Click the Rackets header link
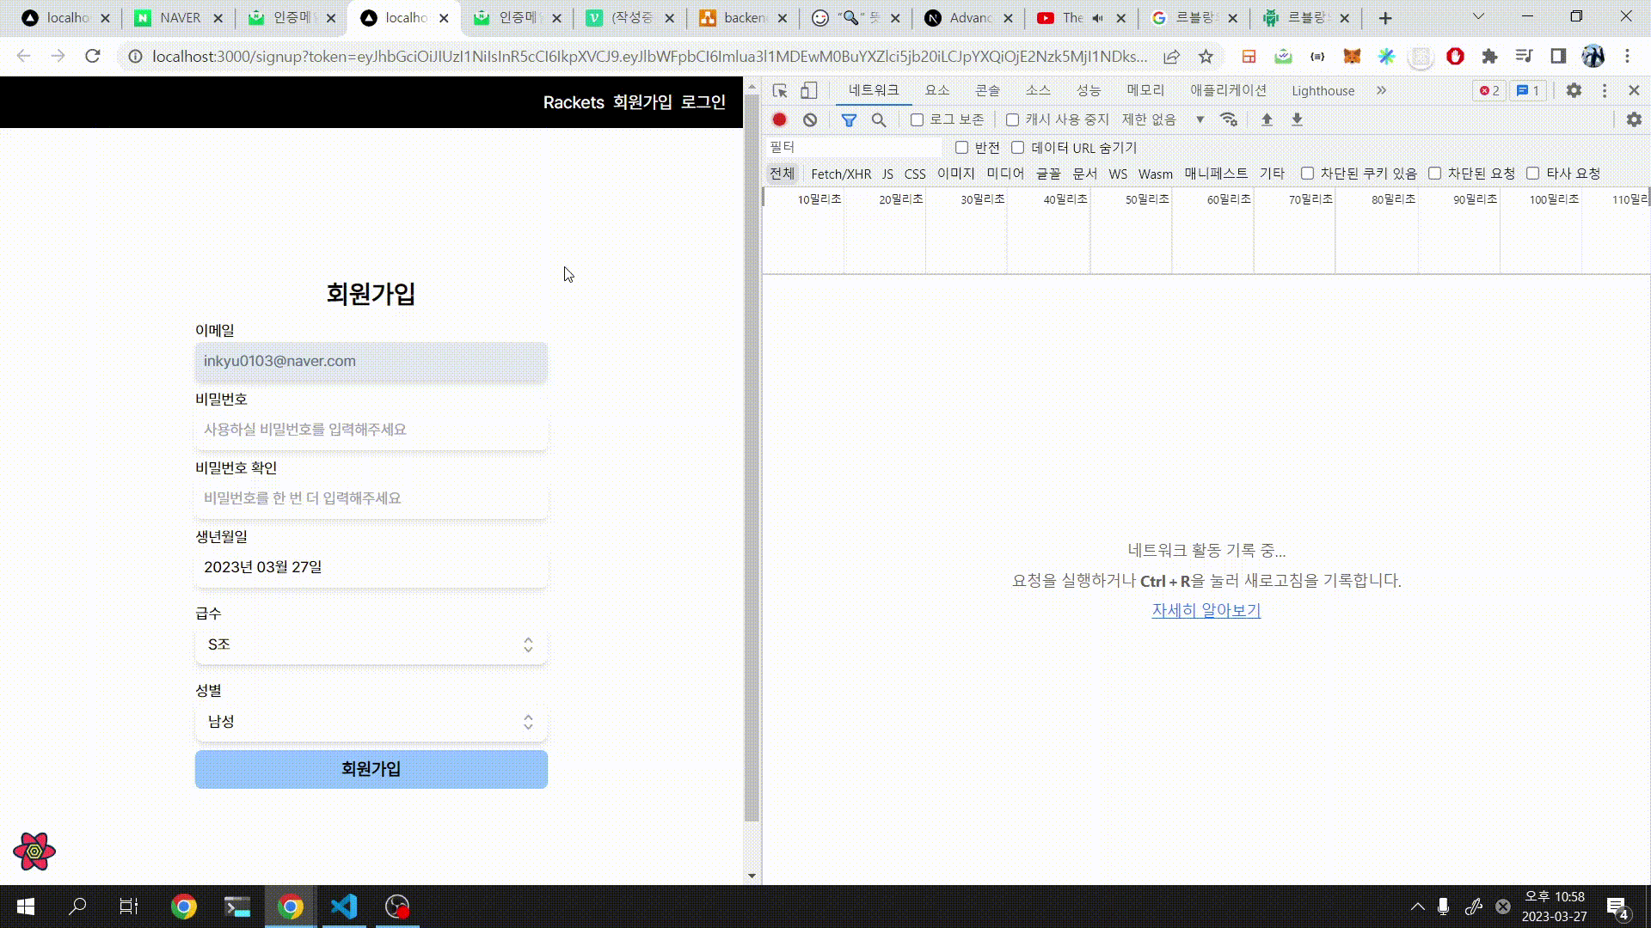Image resolution: width=1651 pixels, height=928 pixels. (574, 102)
